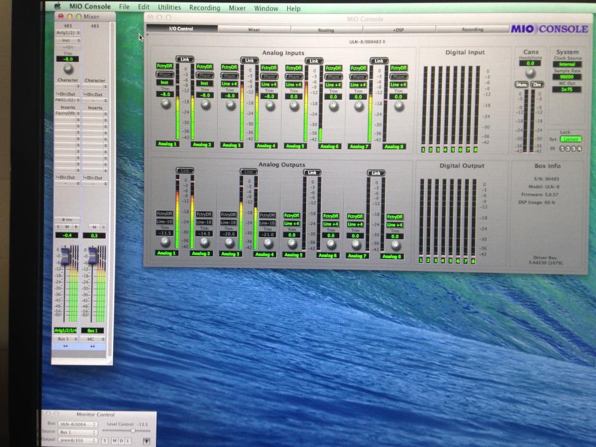Open the Apple menu
596x447 pixels.
coord(58,6)
